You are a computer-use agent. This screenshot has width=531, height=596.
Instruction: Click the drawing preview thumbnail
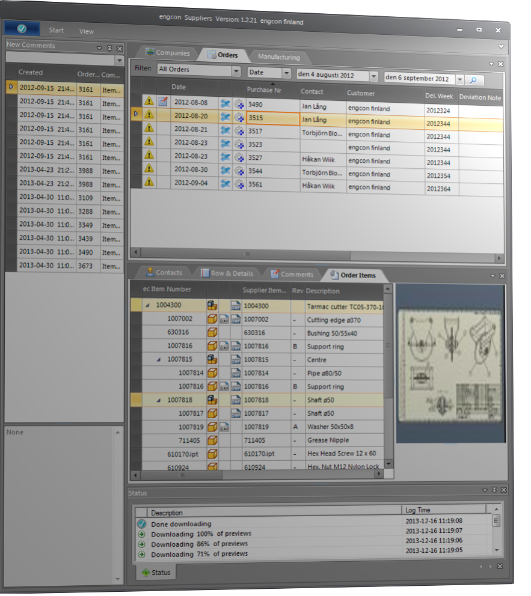pyautogui.click(x=450, y=363)
